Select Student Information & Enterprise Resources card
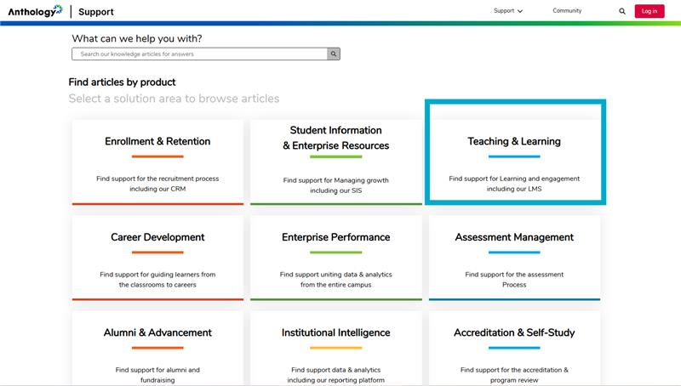 pos(336,162)
